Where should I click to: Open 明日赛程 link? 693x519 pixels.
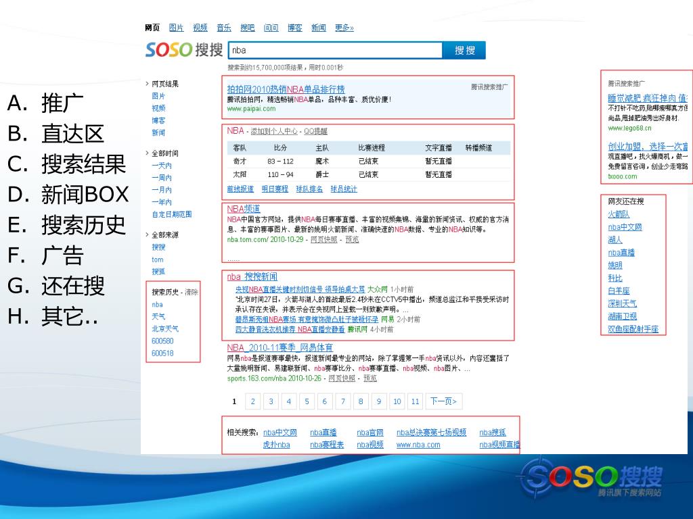tap(275, 189)
